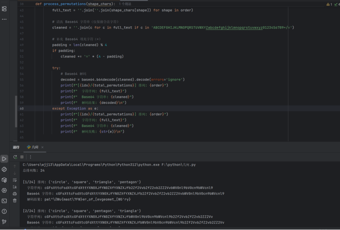
Task: Jump down the stack trace arrow
Action: 14,173
